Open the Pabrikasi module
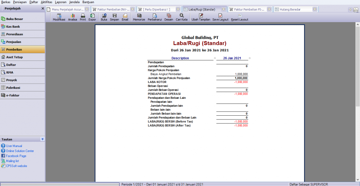Image resolution: width=360 pixels, height=186 pixels. tap(22, 88)
